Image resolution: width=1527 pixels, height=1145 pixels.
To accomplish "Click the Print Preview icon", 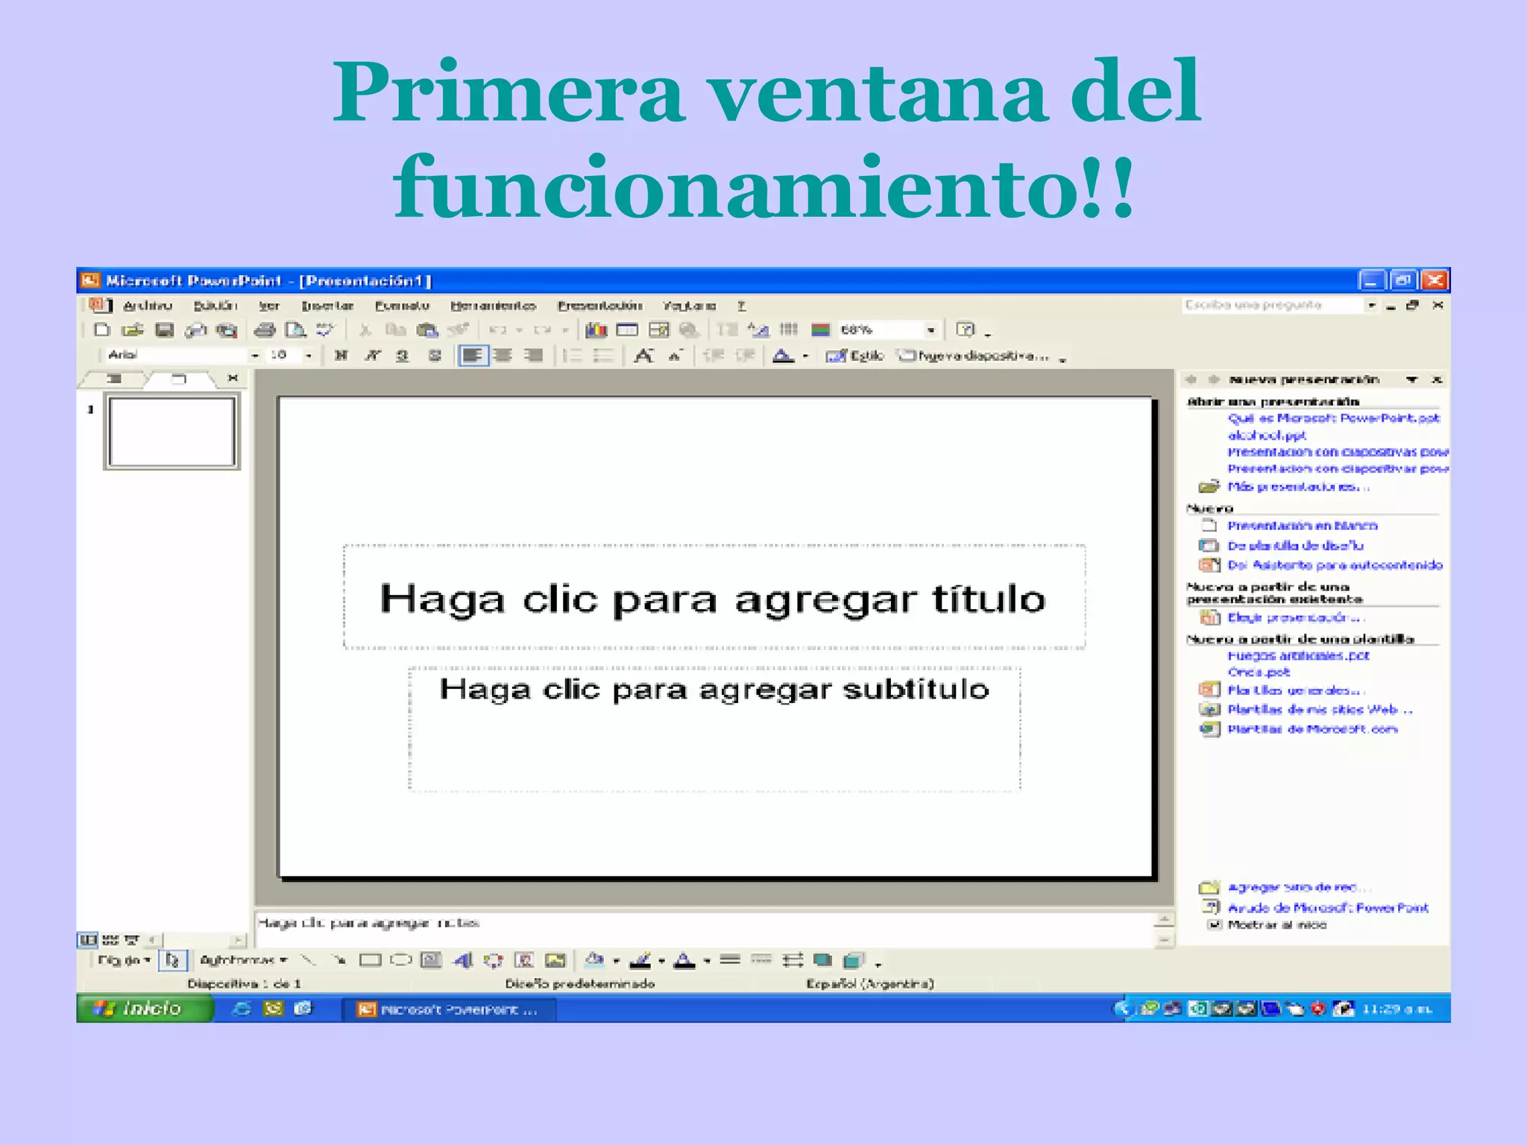I will point(296,329).
